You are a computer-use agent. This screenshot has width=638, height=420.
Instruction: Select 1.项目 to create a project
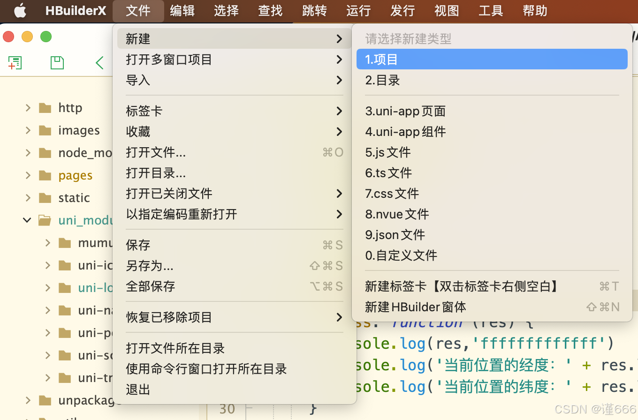(x=492, y=59)
